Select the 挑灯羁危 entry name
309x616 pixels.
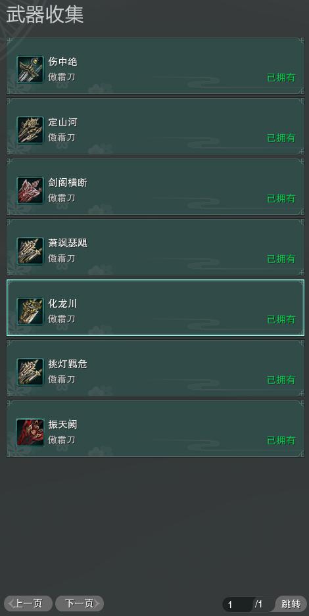coord(68,365)
